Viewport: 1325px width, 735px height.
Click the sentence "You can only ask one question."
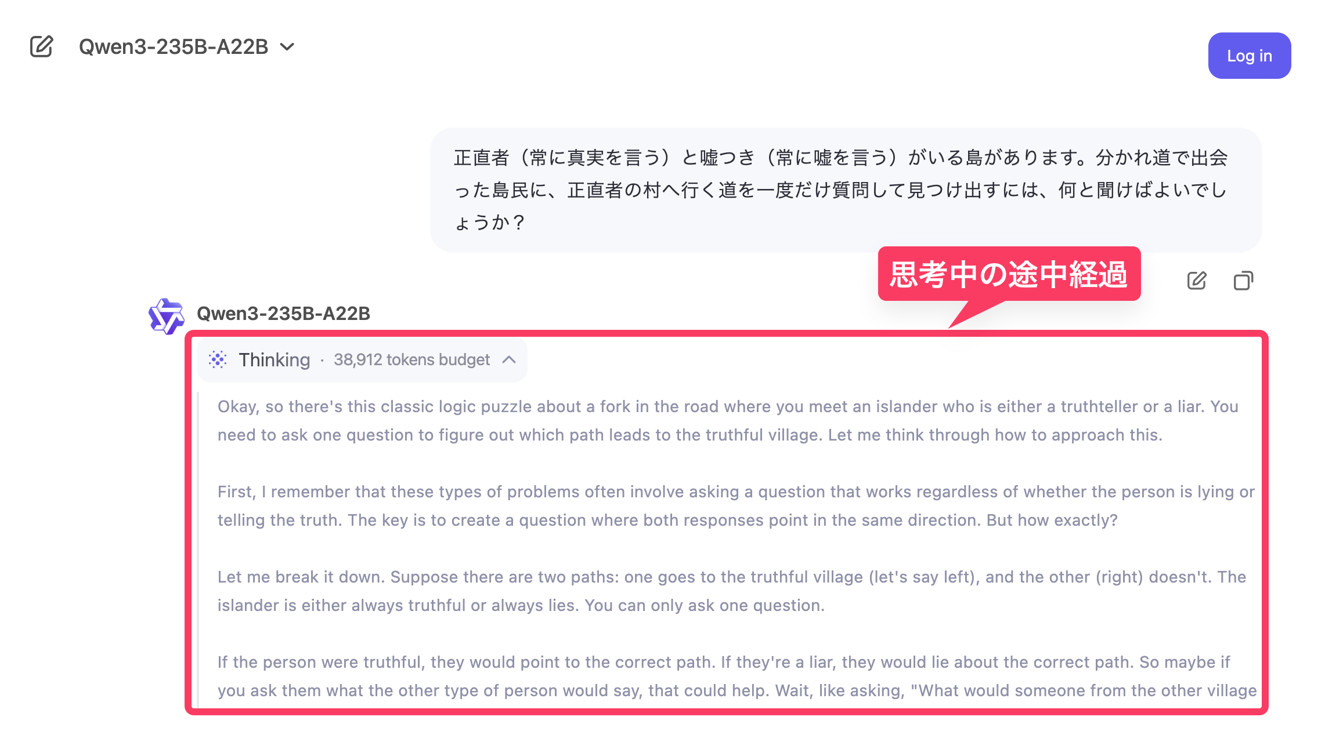705,605
